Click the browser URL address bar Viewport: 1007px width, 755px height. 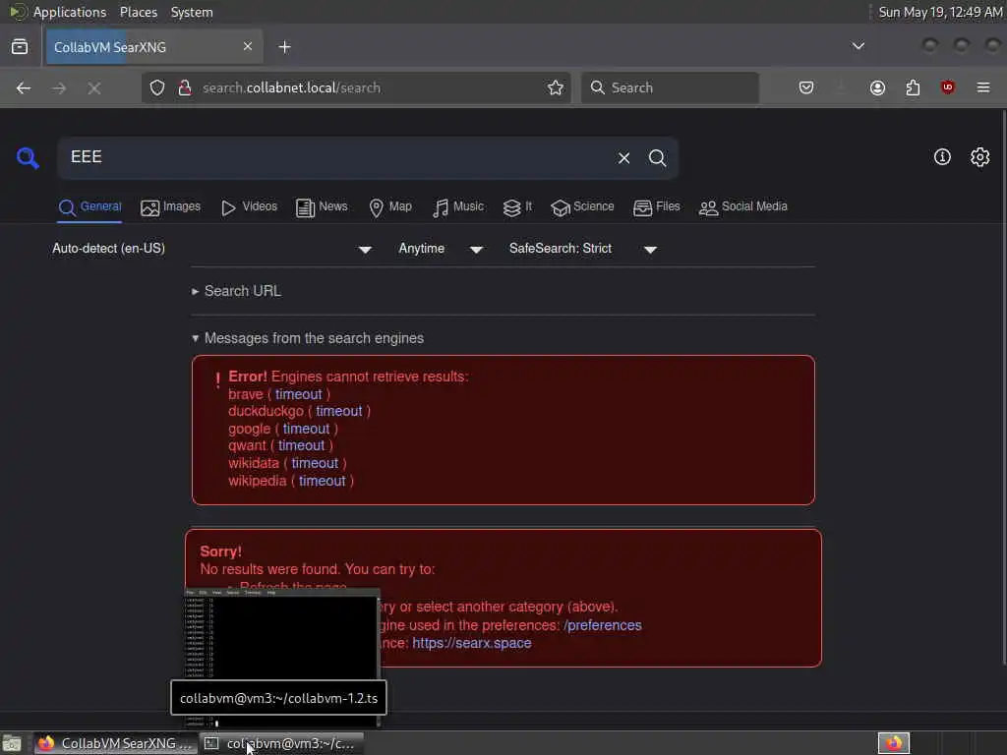[356, 87]
